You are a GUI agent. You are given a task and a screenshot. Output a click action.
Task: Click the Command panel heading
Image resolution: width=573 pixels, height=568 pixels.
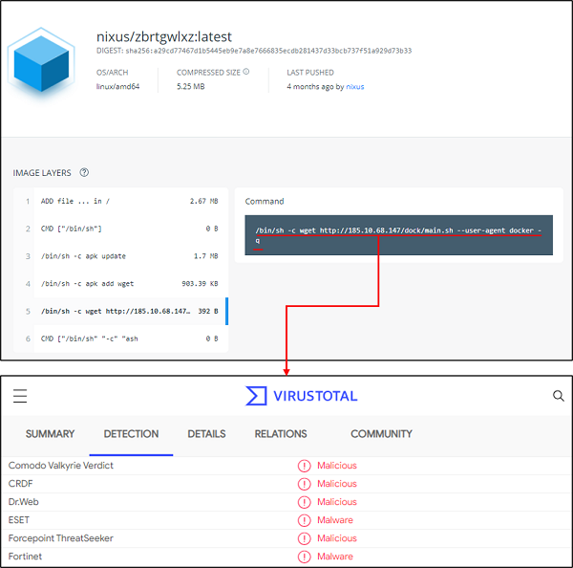click(265, 202)
